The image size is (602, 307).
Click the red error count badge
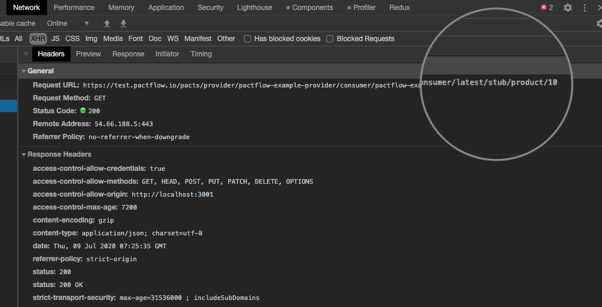click(x=547, y=7)
